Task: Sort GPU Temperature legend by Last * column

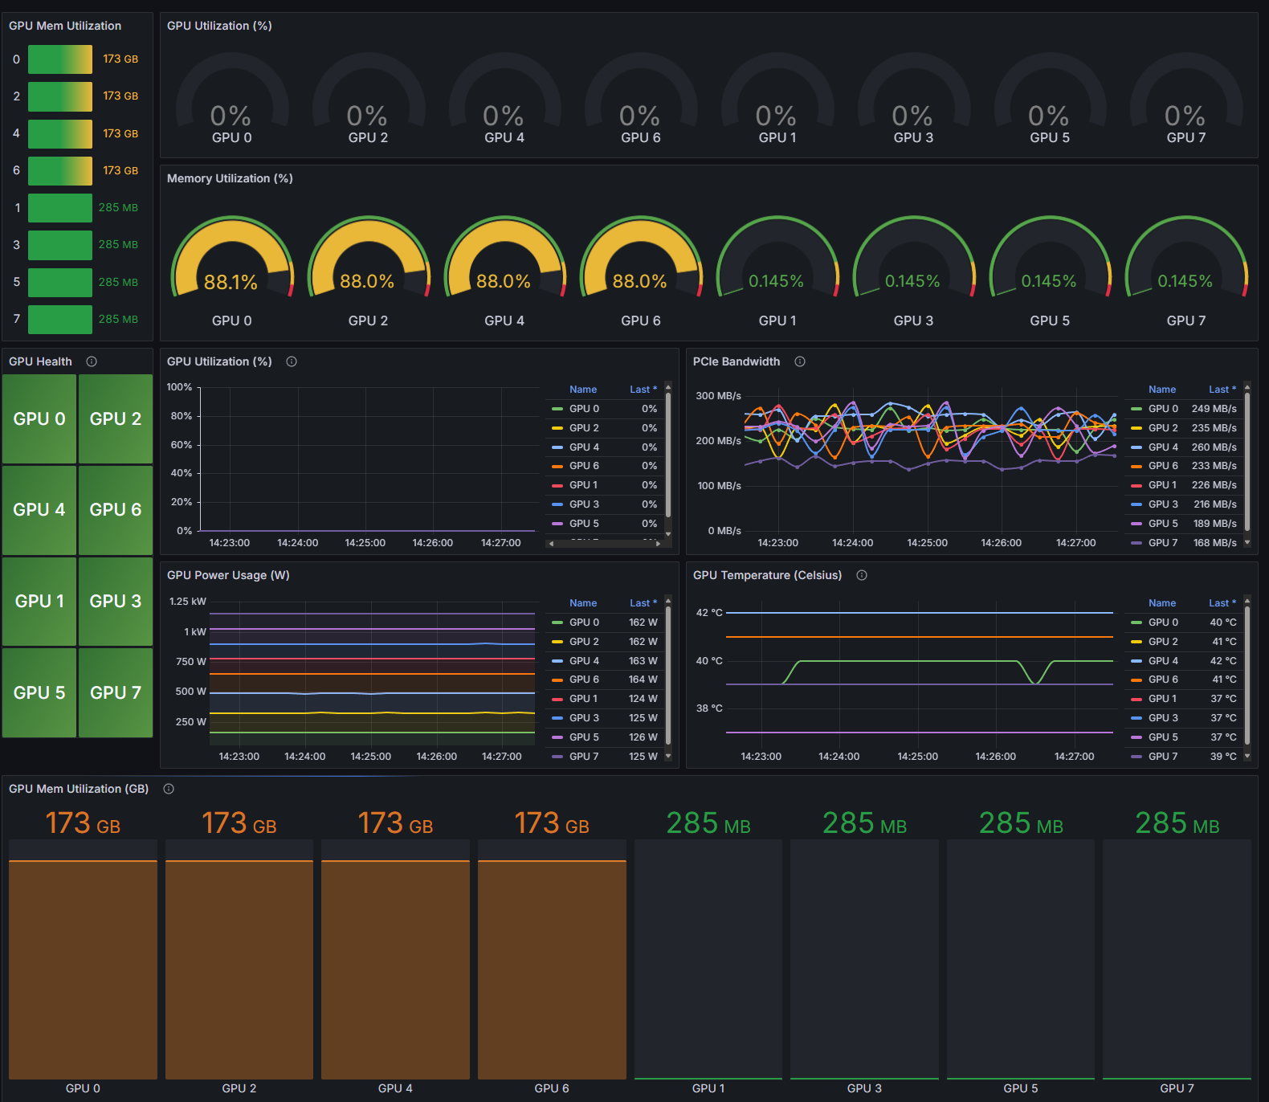Action: tap(1222, 603)
